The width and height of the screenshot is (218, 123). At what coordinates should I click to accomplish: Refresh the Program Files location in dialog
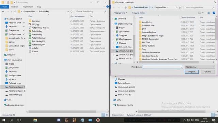[180, 8]
